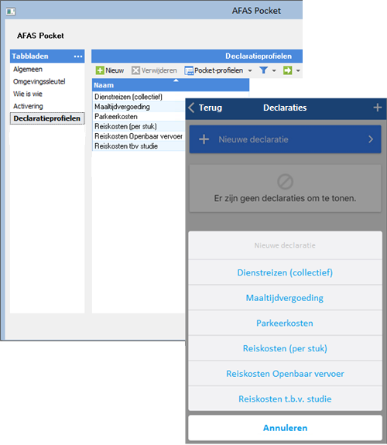This screenshot has width=387, height=445.
Task: Choose Dienstreizen (collectief) in the action sheet
Action: (285, 272)
